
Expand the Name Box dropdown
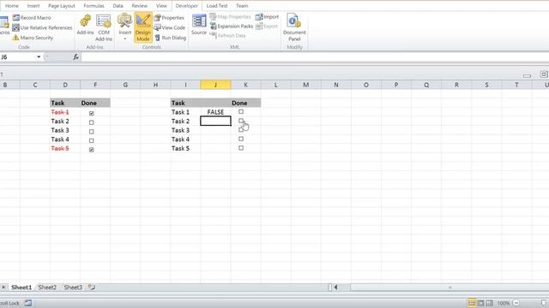pos(39,57)
